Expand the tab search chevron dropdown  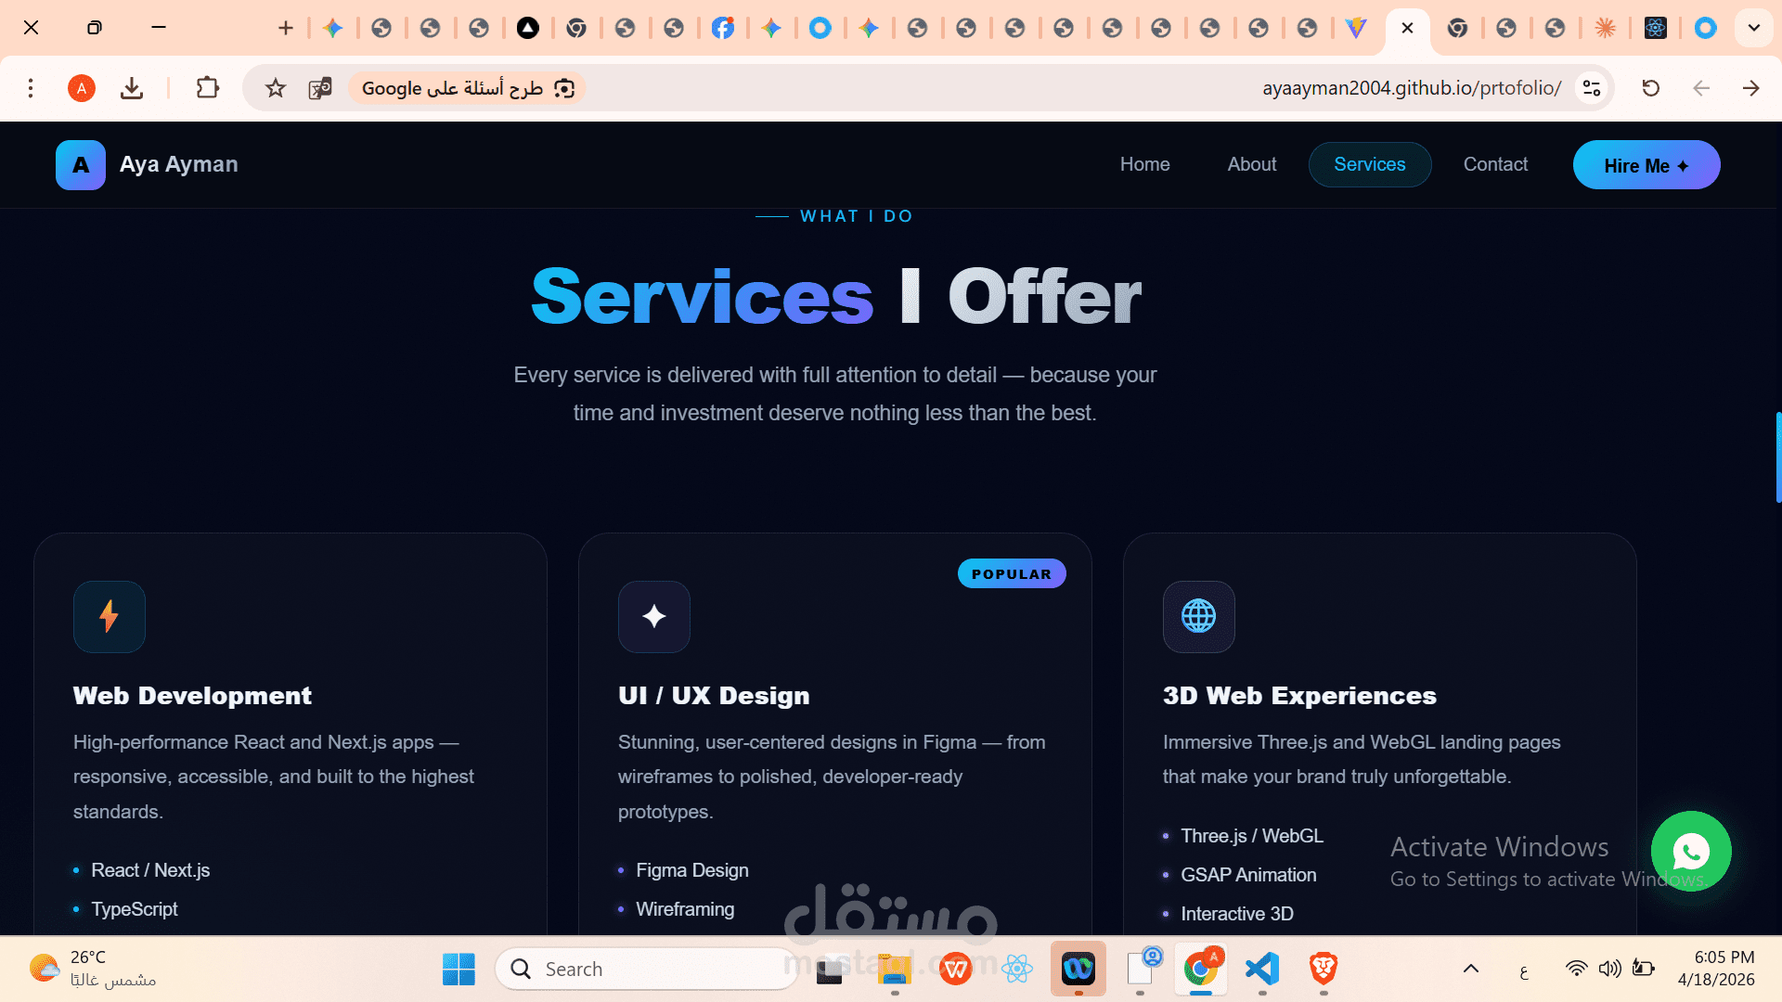tap(1753, 28)
